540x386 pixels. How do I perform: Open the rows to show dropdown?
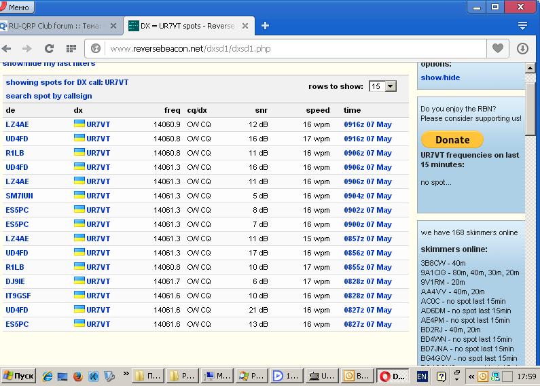pyautogui.click(x=382, y=86)
